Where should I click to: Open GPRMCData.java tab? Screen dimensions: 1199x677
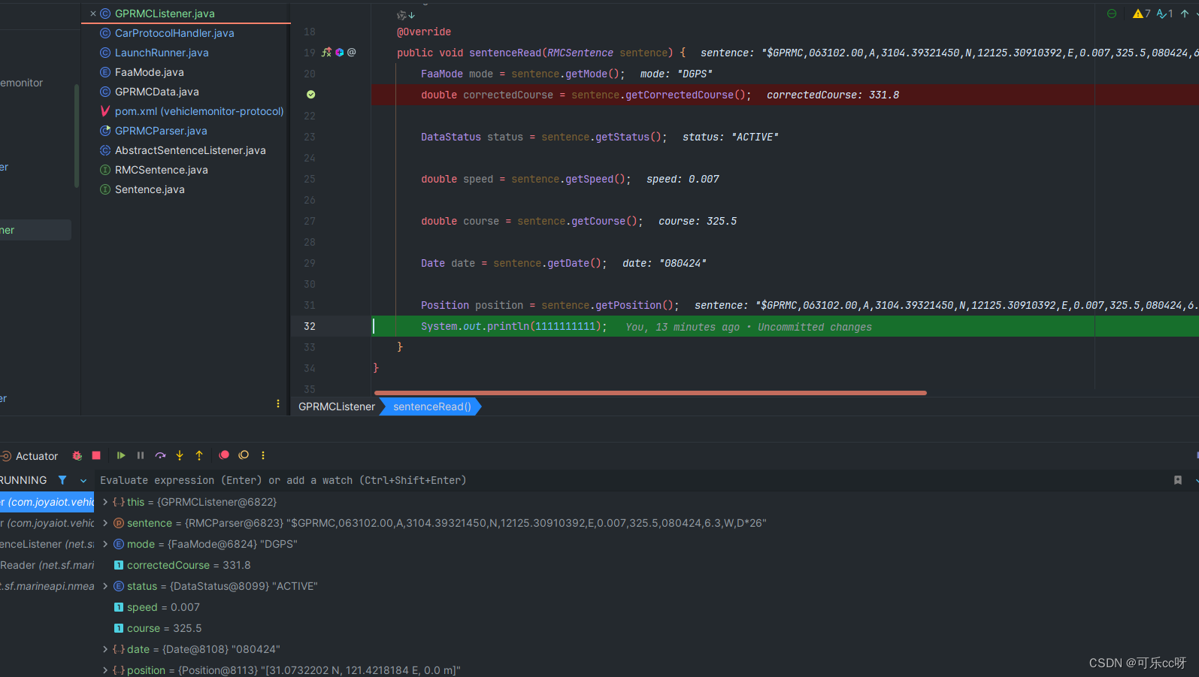(156, 92)
